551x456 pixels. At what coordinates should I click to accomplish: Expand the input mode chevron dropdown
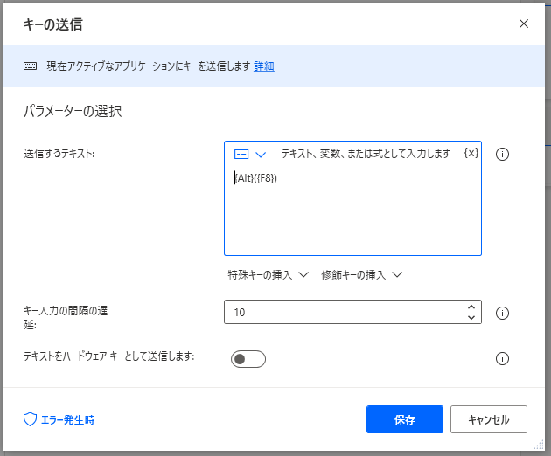point(260,154)
